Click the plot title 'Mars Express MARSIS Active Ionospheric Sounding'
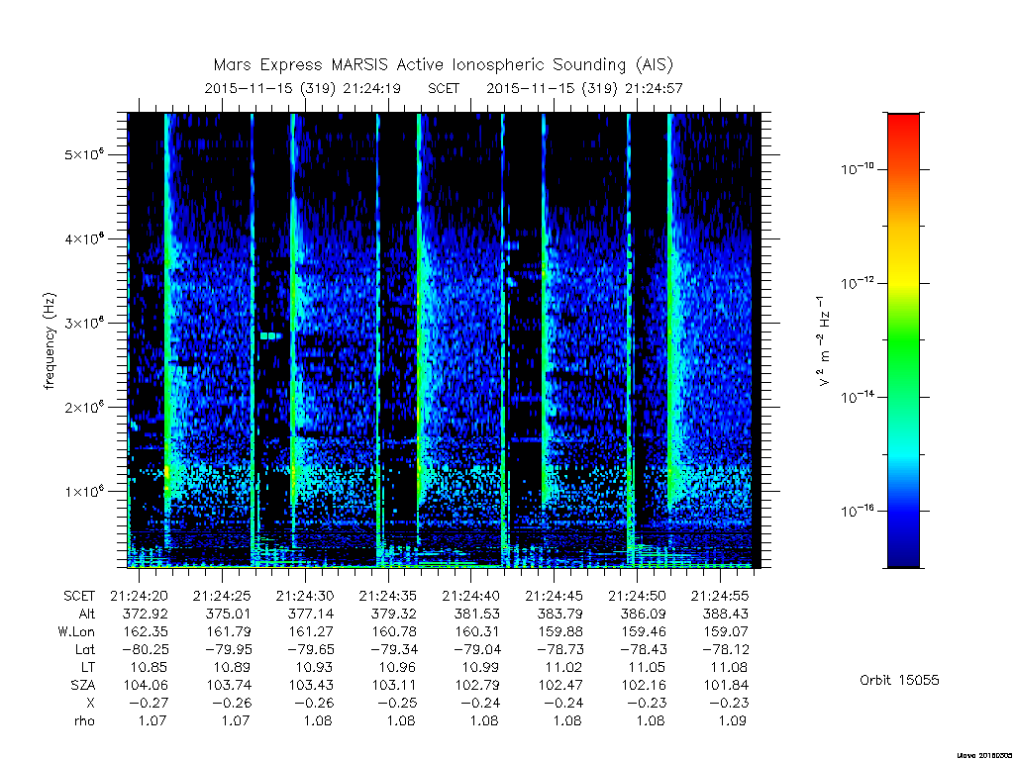 pyautogui.click(x=420, y=65)
